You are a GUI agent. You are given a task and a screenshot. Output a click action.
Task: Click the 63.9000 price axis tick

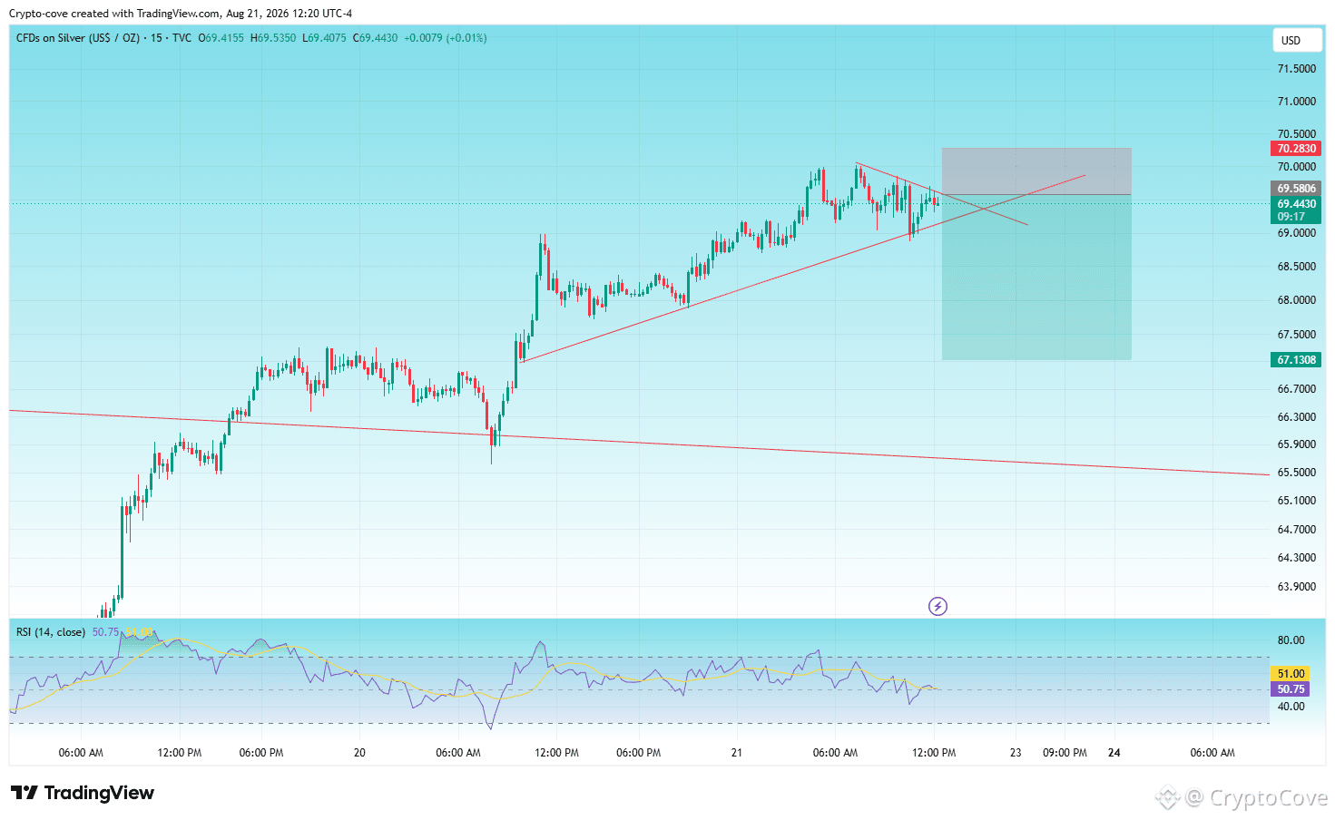[1296, 587]
